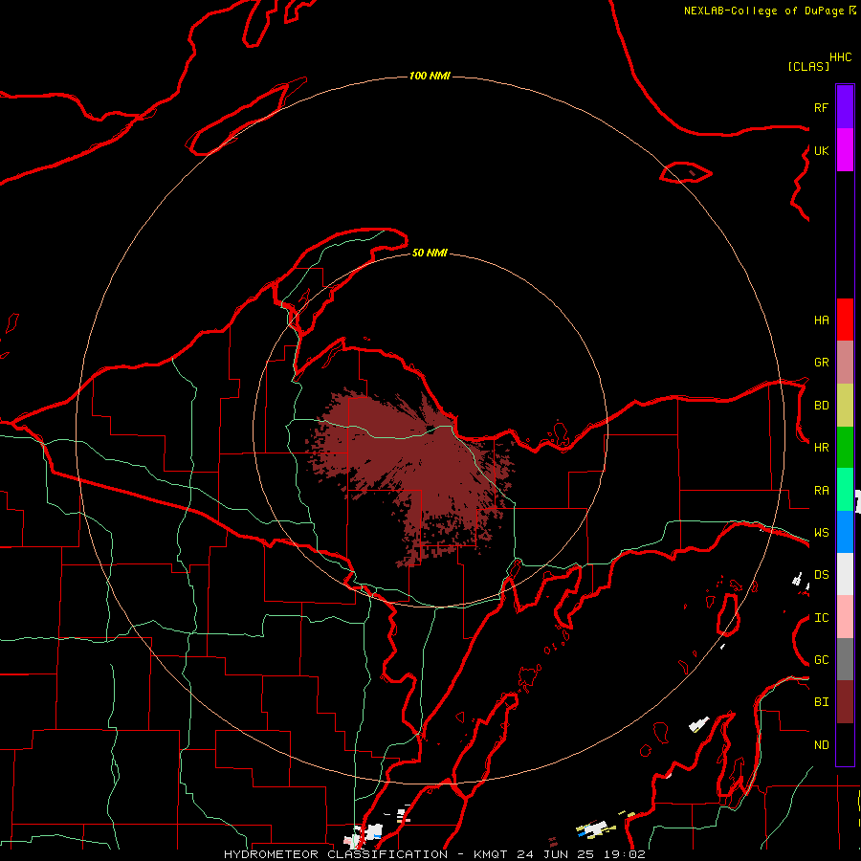Click the ND black legend swatch
This screenshot has width=861, height=861.
[x=845, y=744]
